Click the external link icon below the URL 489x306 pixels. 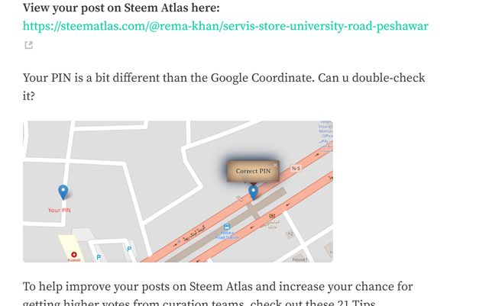(28, 46)
